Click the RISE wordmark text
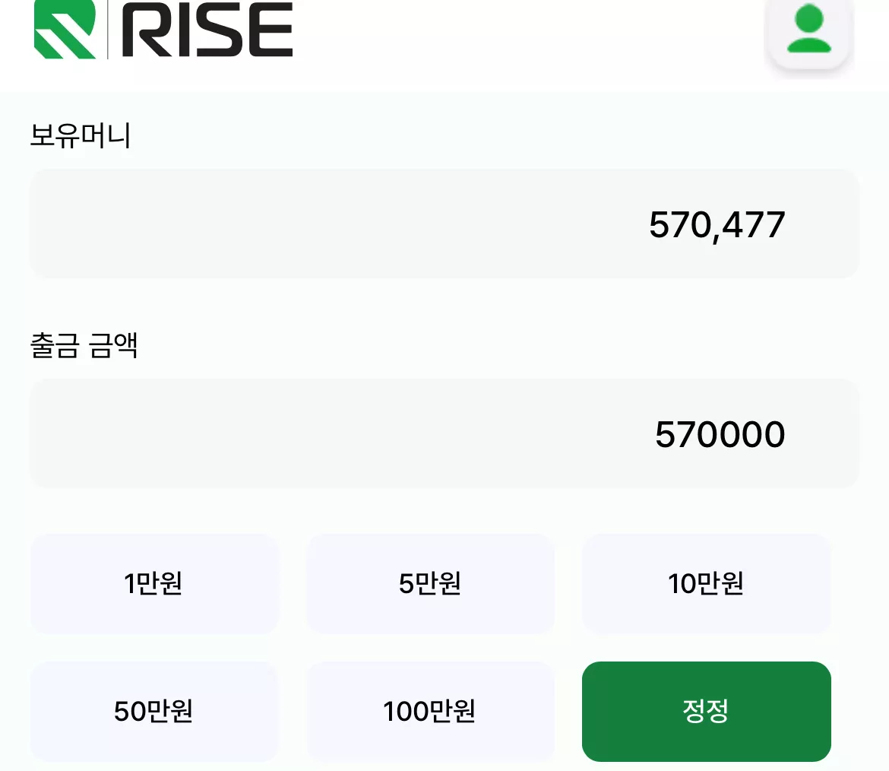Image resolution: width=889 pixels, height=771 pixels. click(207, 30)
